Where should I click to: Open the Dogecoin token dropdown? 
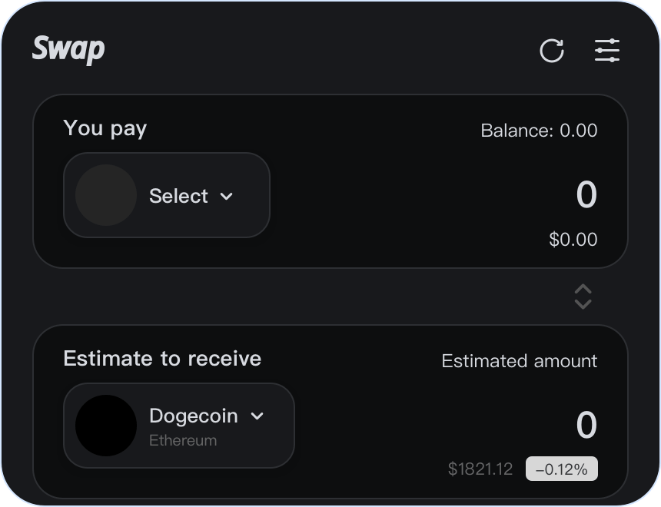(194, 416)
